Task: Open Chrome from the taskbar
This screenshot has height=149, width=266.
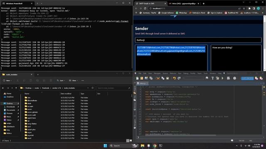Action: (x=155, y=146)
